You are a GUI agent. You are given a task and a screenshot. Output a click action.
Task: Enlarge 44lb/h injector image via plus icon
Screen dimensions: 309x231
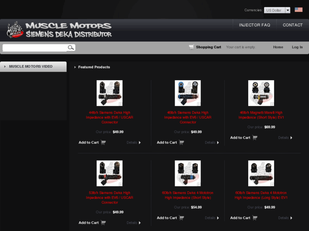click(120, 104)
